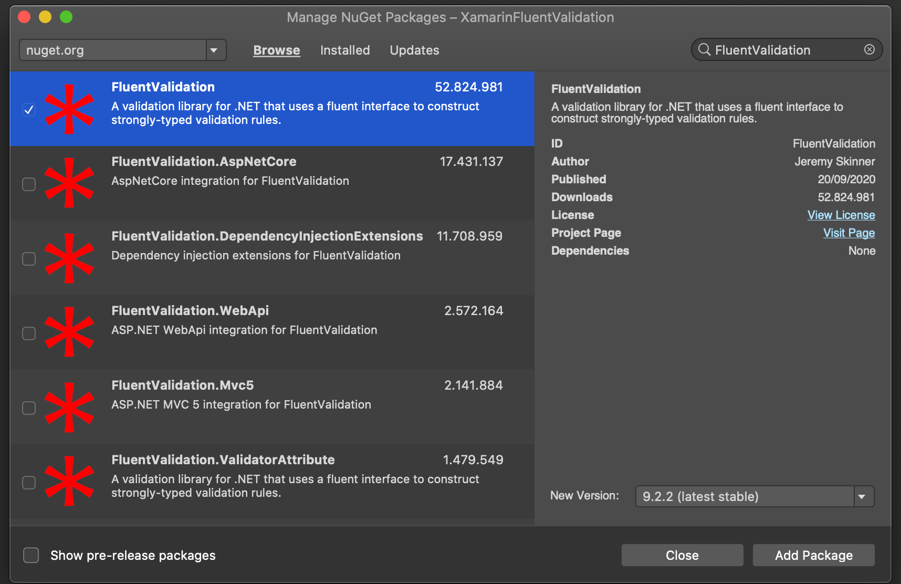
Task: Select the FluentValidation.Mvc5 package title
Action: [183, 385]
